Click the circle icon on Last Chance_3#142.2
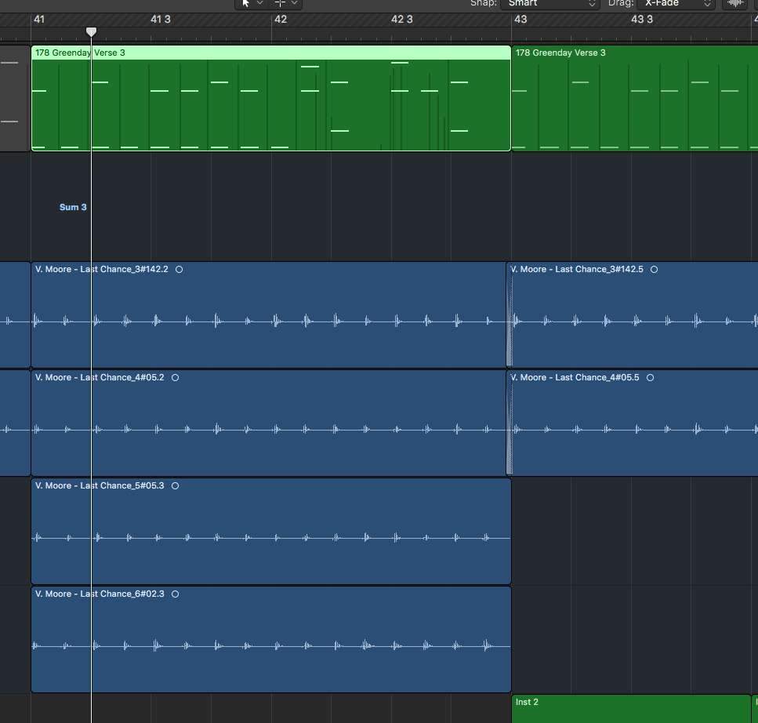 tap(180, 270)
